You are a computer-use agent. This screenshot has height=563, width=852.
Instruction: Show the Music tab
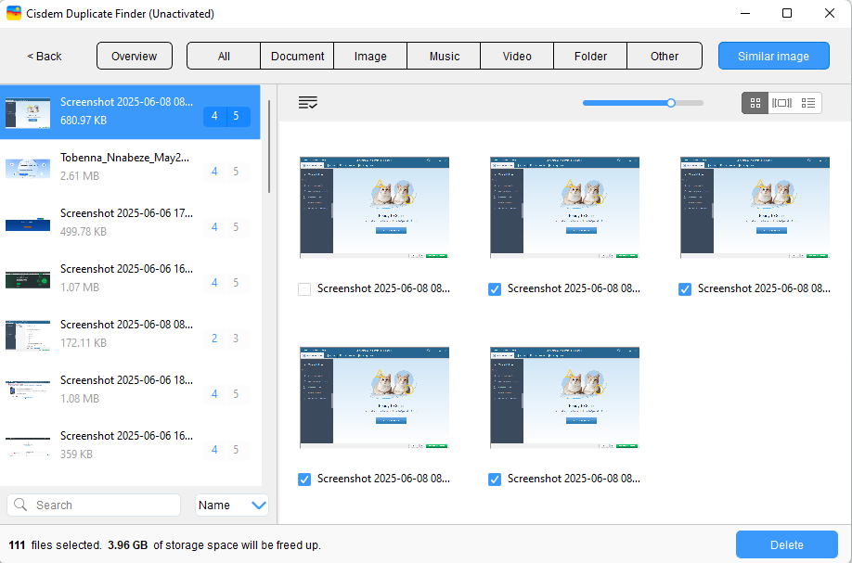(x=444, y=56)
